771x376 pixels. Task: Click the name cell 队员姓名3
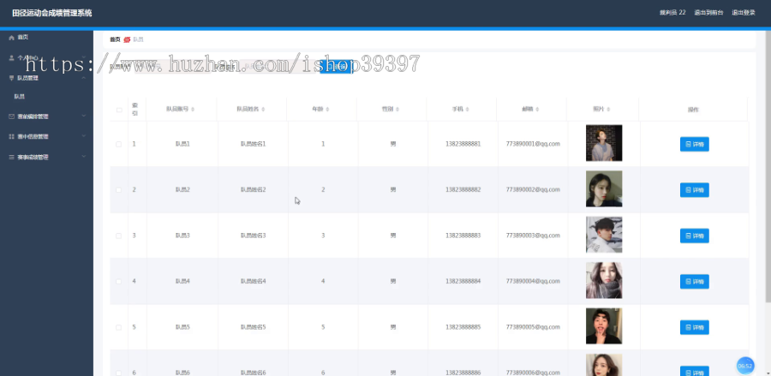point(253,236)
